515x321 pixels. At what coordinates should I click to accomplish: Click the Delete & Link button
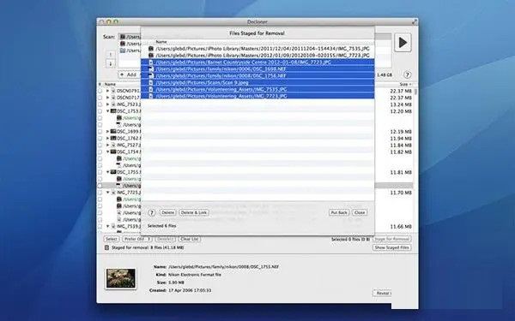[x=194, y=212]
